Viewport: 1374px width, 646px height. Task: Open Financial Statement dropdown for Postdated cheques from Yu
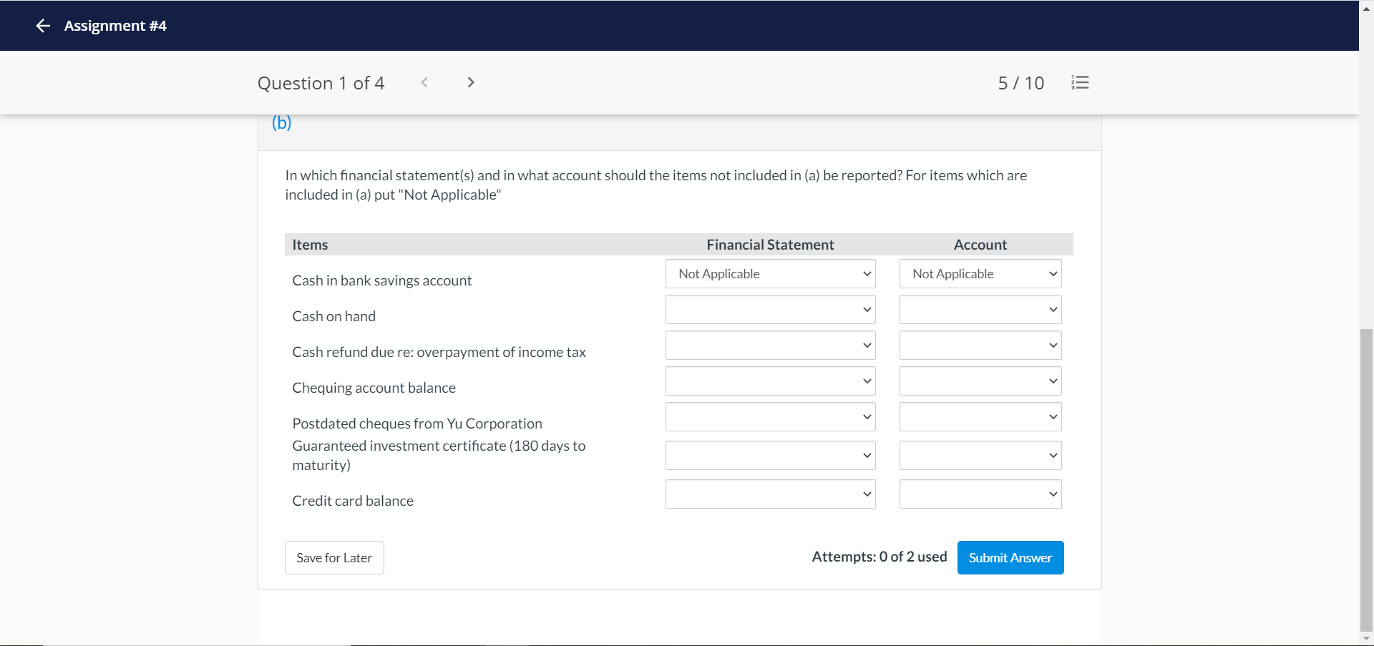point(771,417)
